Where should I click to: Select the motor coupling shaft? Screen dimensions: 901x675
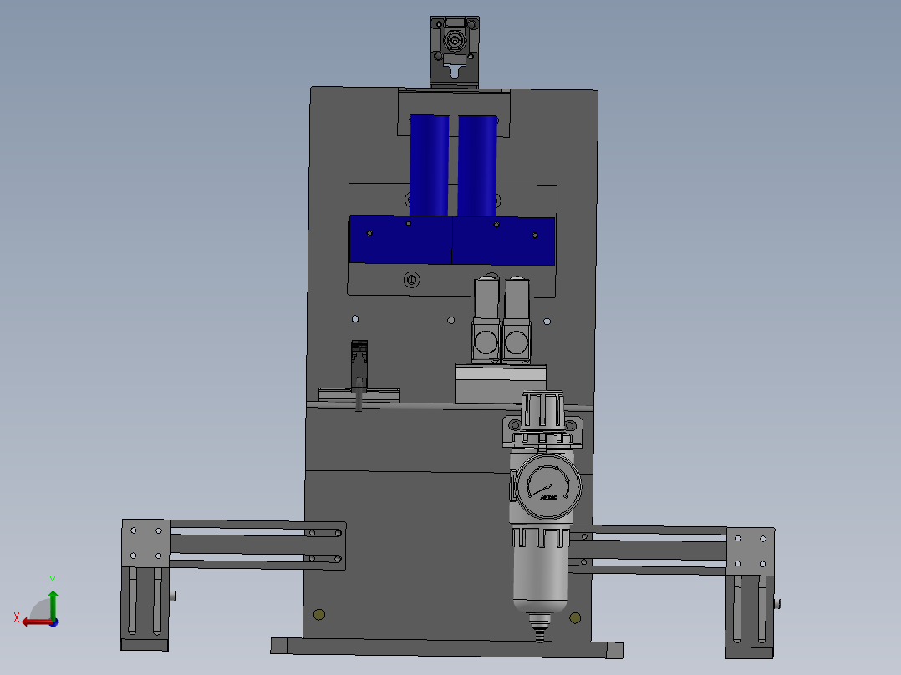point(454,39)
